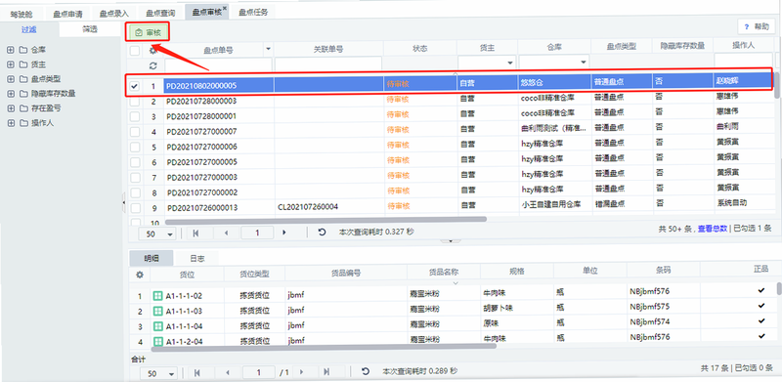Click 正品 checkmark in NBjbmf575 row

[761, 305]
